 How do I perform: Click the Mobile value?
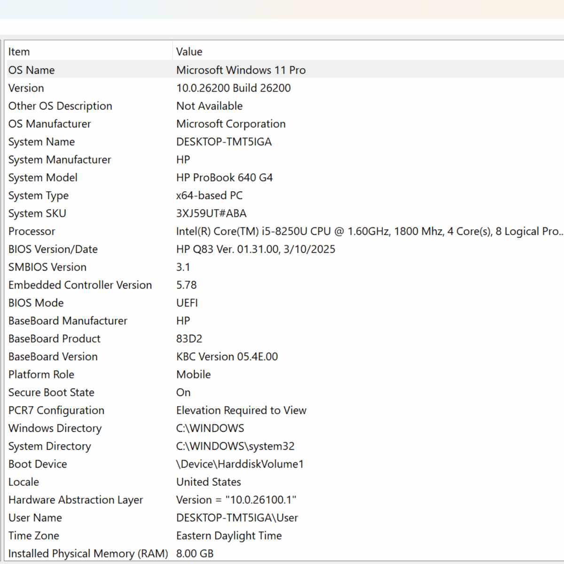[194, 374]
